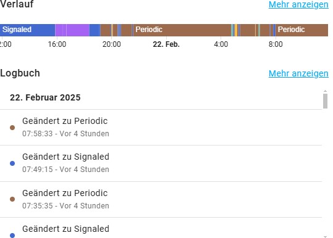The height and width of the screenshot is (238, 333).
Task: Select the blue segment between purple and brown
Action: [95, 30]
